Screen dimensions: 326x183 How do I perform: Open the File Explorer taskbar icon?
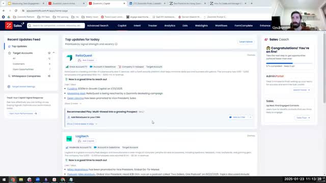coord(21,179)
